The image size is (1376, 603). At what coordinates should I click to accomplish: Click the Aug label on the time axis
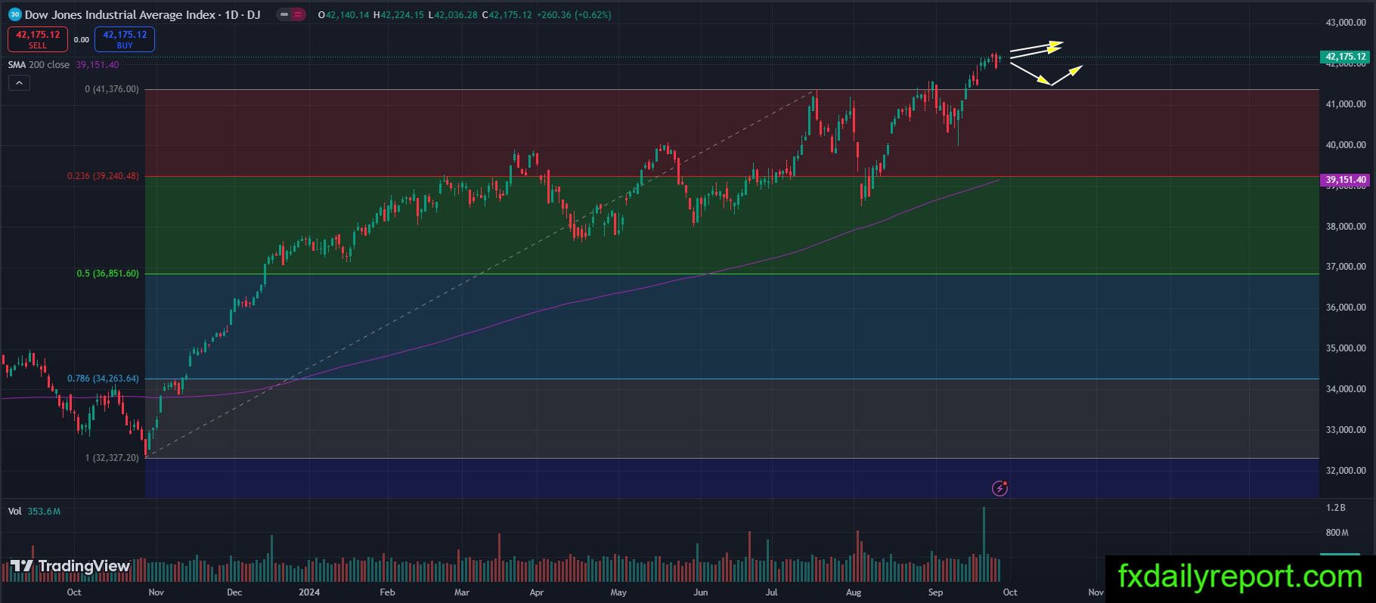tap(854, 592)
